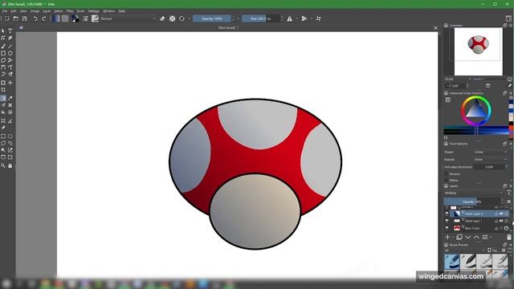
Task: Open the Shape Linear dropdown
Action: [x=490, y=152]
